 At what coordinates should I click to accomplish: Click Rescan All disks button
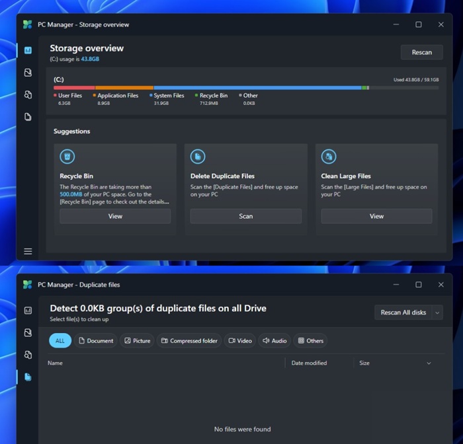click(x=403, y=313)
